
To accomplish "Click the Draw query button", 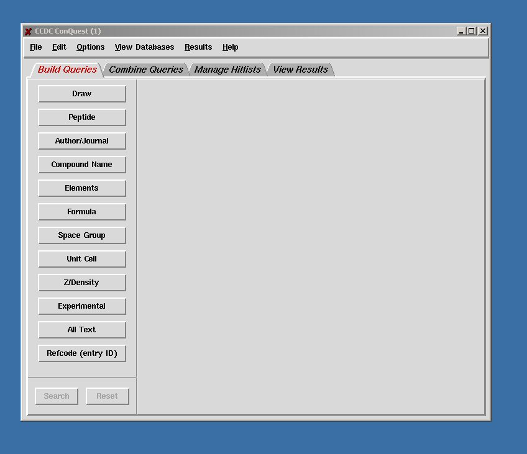I will (82, 94).
